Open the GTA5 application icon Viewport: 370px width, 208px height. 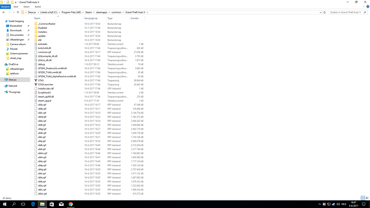point(36,80)
